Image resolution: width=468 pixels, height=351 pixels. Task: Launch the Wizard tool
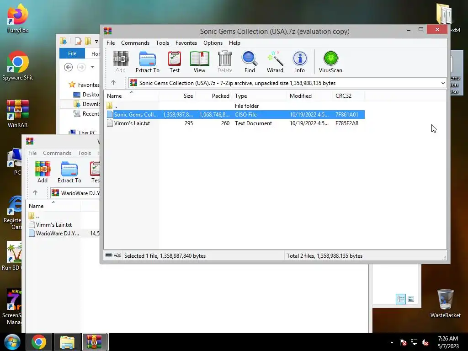[275, 62]
